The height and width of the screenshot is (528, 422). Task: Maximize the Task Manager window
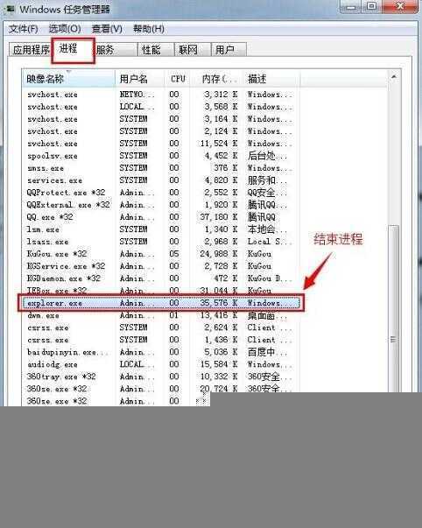(x=371, y=6)
